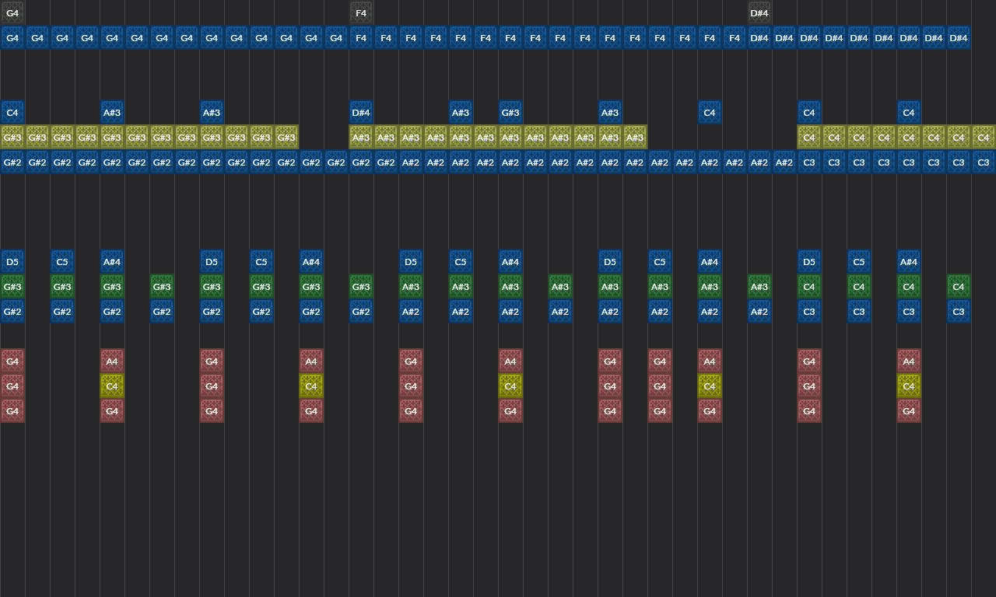Select the first olive C4 note

pyautogui.click(x=809, y=138)
